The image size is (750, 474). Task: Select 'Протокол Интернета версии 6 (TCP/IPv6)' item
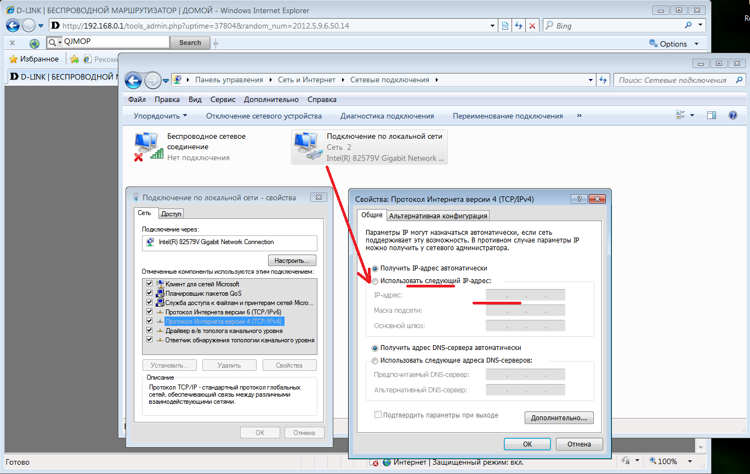(223, 312)
